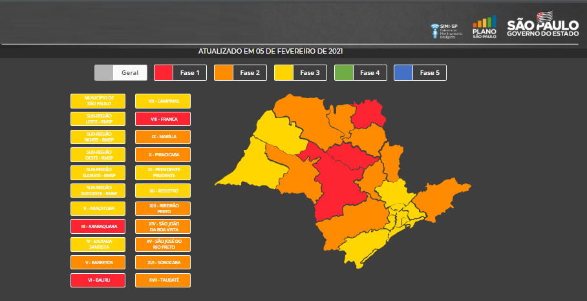Open the VIII - Franca region
Screen dimensions: 587x301
162,119
